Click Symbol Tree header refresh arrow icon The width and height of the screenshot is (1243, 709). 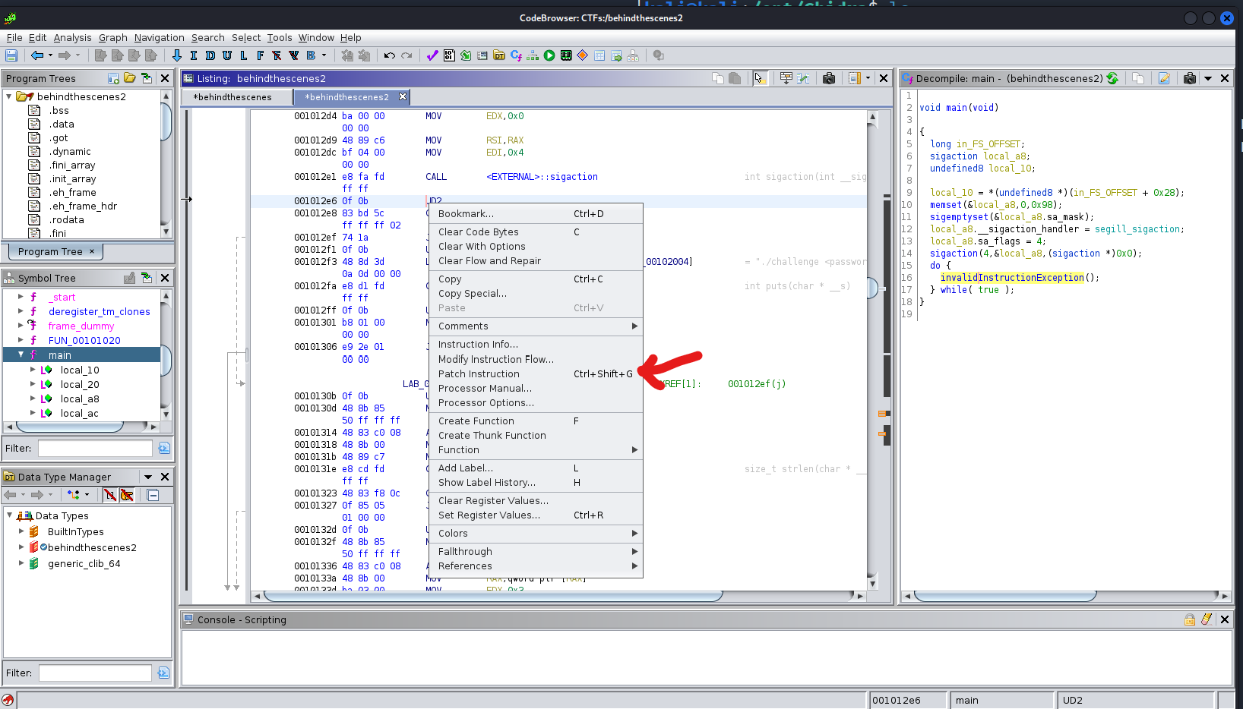(147, 278)
